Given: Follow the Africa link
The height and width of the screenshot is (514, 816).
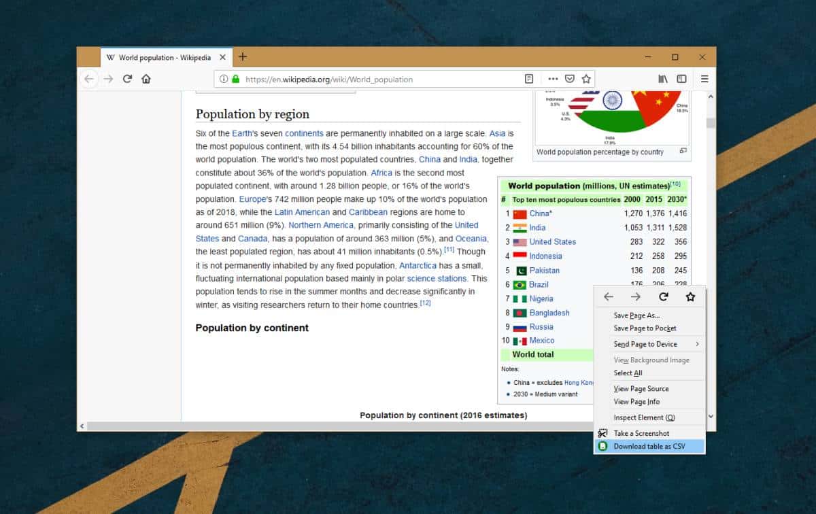Looking at the screenshot, I should [381, 173].
